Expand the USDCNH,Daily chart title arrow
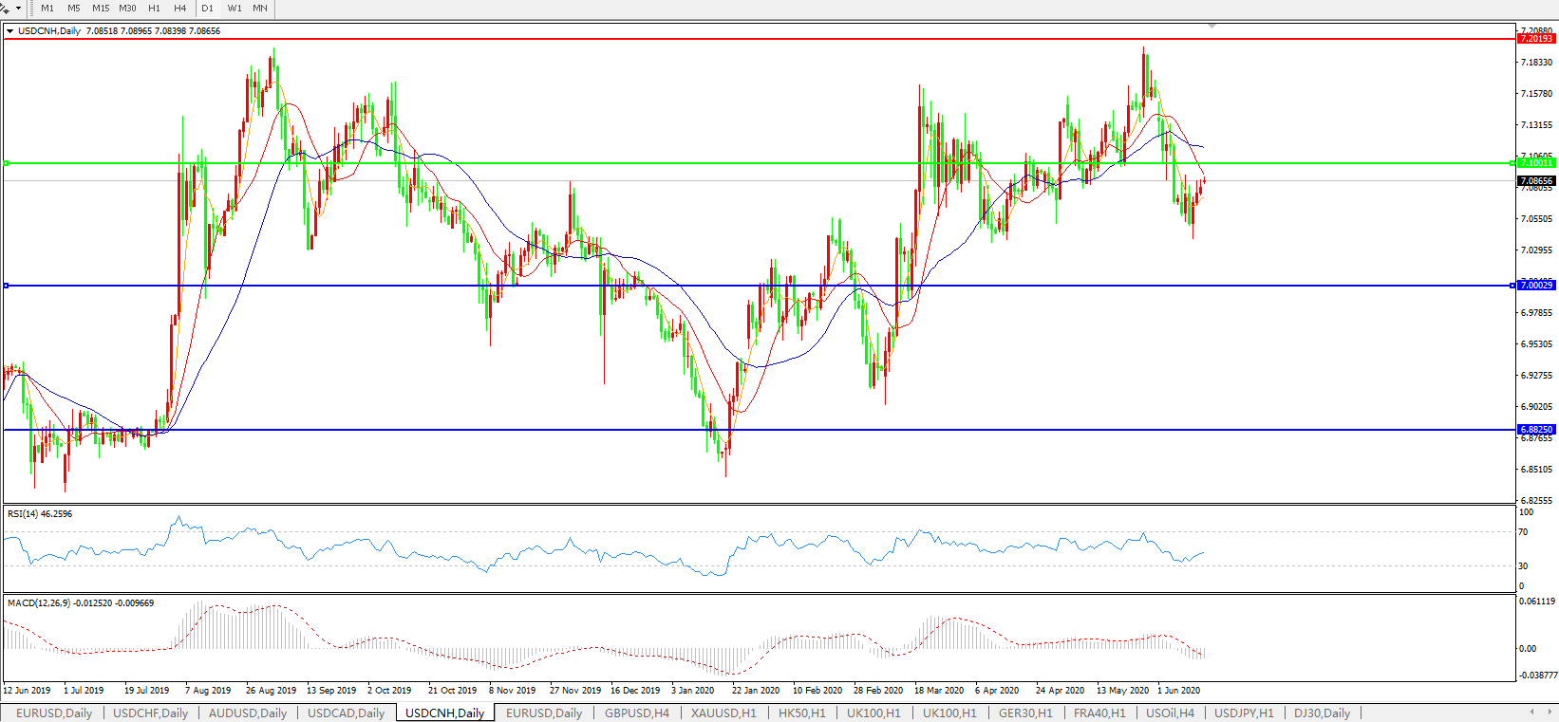 pos(9,31)
